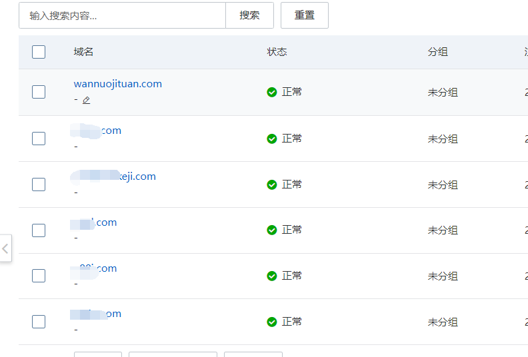Toggle the select-all checkbox in table header
The height and width of the screenshot is (357, 528).
click(39, 52)
